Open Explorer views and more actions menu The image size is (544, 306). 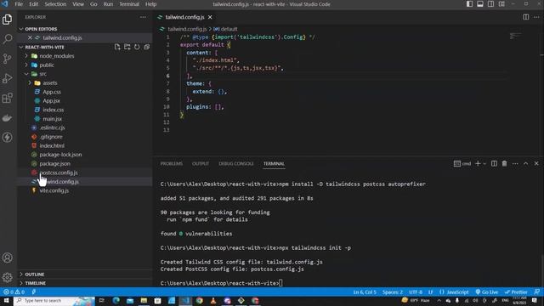tap(143, 17)
